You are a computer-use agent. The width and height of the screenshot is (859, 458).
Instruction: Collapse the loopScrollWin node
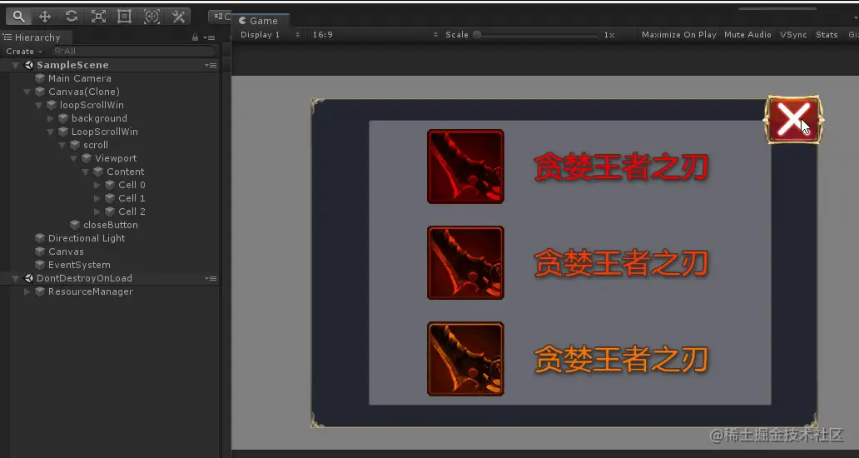(x=38, y=105)
